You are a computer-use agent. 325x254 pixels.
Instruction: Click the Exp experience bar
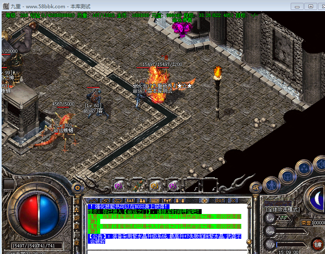coord(291,231)
